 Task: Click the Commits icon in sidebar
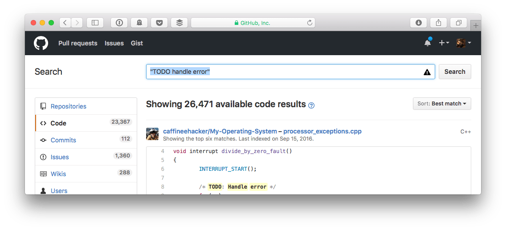43,140
